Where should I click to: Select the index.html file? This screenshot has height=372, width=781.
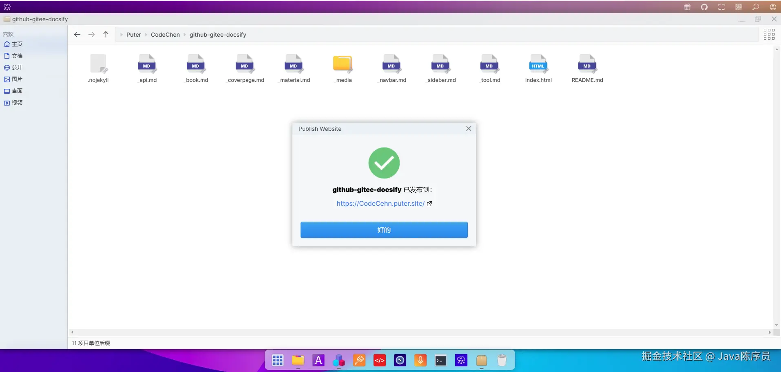click(538, 68)
